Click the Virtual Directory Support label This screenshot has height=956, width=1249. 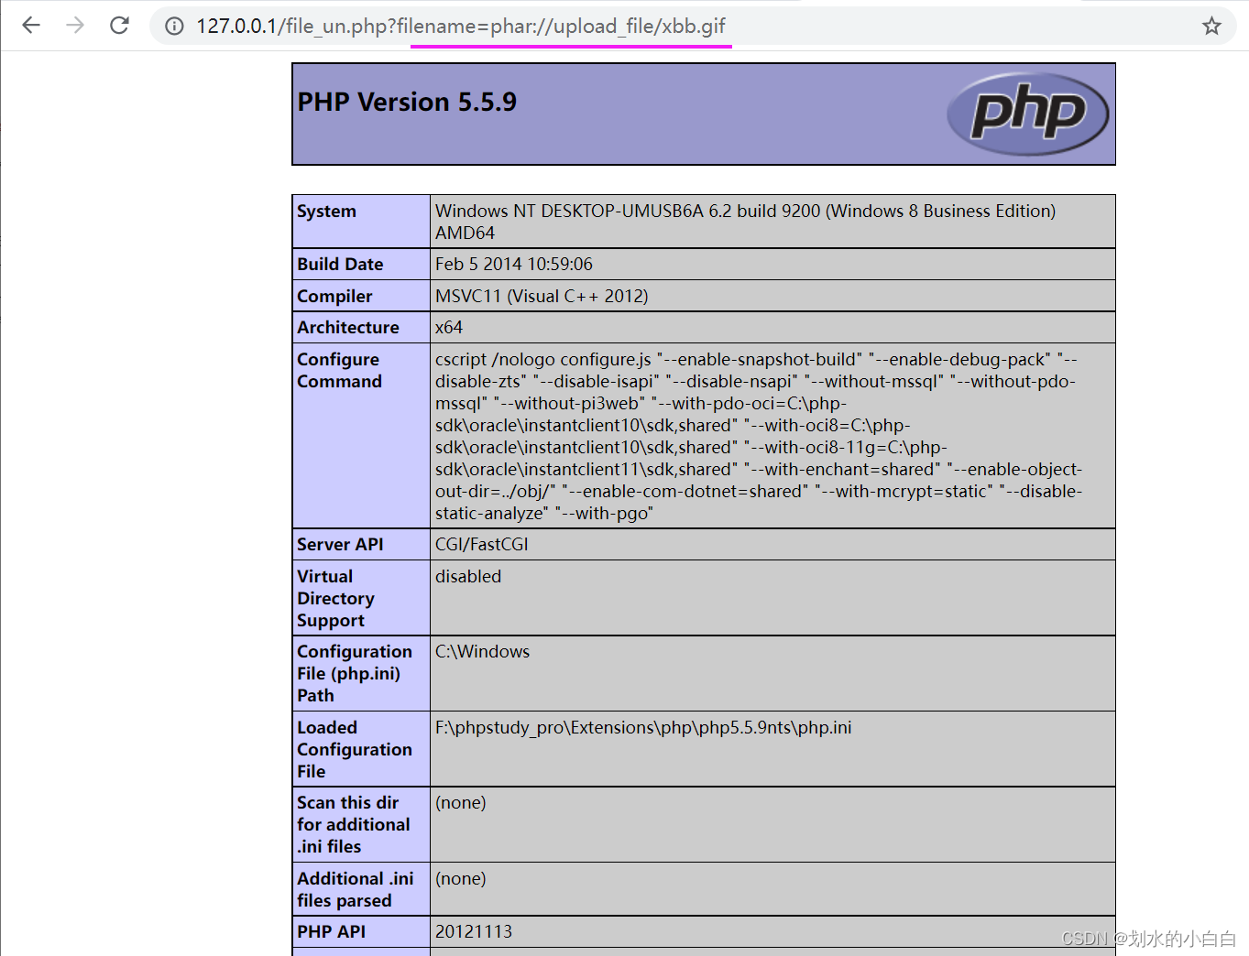click(335, 599)
